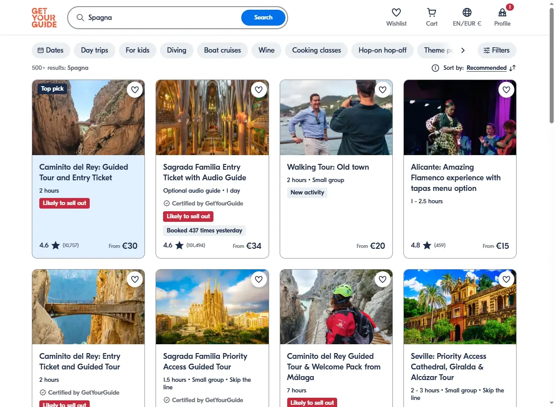This screenshot has width=555, height=407.
Task: Open the Walking Tour Old town photo
Action: tap(336, 118)
